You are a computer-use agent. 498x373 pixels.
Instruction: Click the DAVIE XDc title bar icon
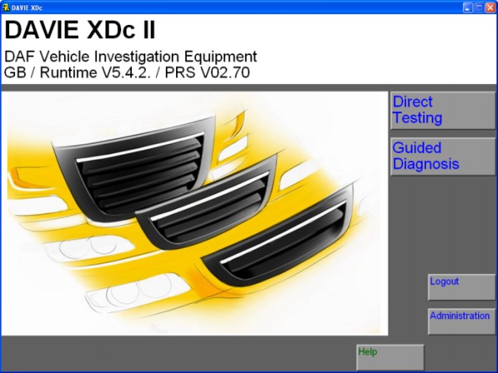(7, 7)
